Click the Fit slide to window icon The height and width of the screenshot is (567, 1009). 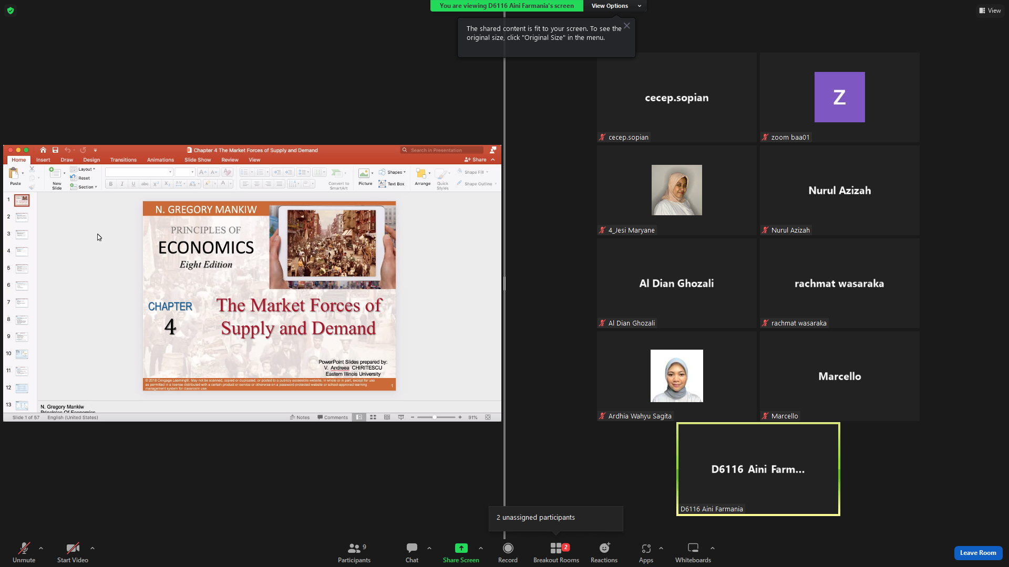point(488,417)
